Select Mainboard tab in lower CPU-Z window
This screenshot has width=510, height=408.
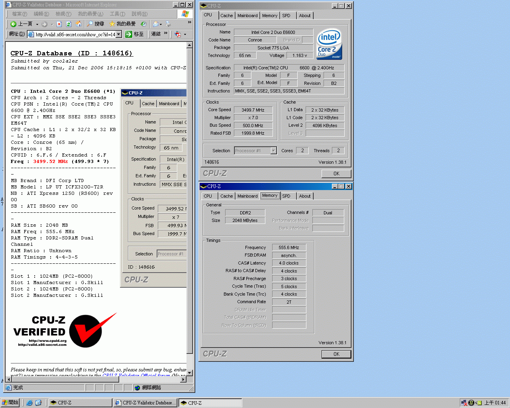point(247,196)
